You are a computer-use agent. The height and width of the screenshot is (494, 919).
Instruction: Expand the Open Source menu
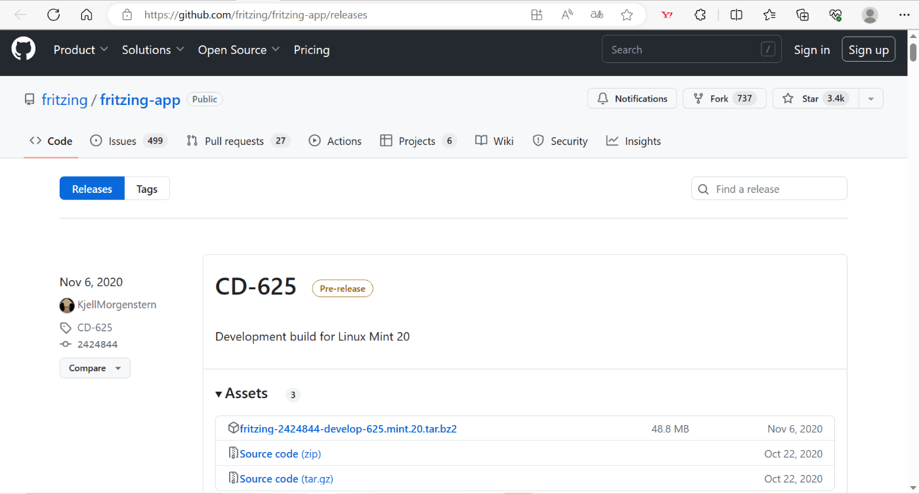(x=239, y=50)
